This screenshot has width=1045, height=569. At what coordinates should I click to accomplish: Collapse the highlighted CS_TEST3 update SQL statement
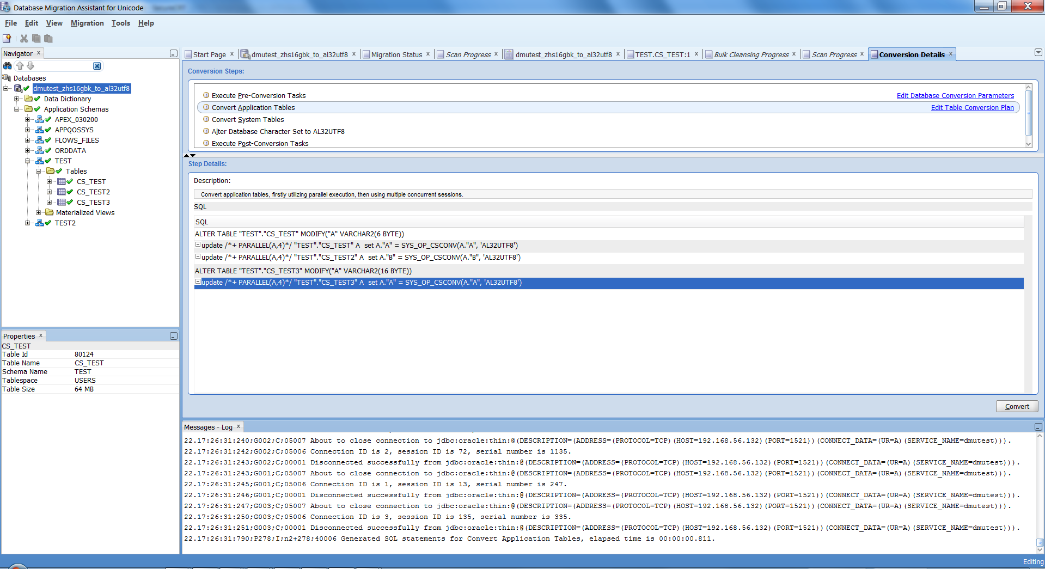pyautogui.click(x=198, y=282)
